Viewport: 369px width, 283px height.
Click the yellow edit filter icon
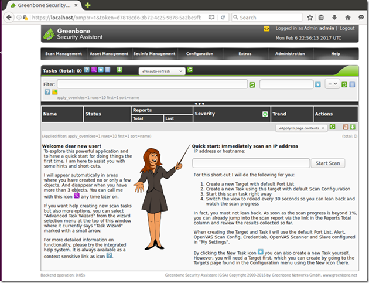(55, 92)
